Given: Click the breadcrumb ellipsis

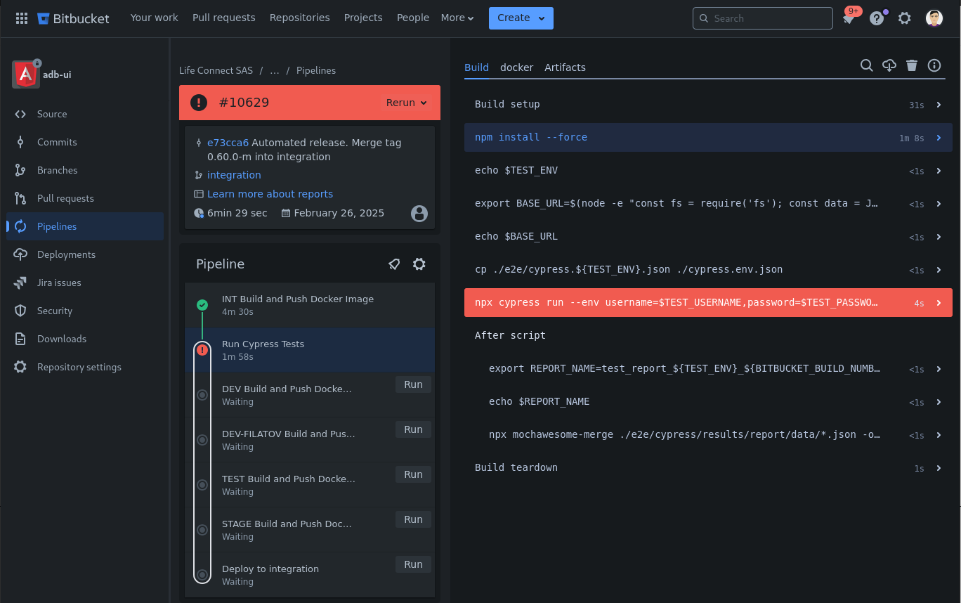Looking at the screenshot, I should (x=275, y=70).
